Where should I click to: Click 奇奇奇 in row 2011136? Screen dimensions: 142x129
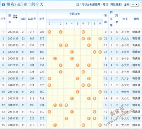(136, 92)
